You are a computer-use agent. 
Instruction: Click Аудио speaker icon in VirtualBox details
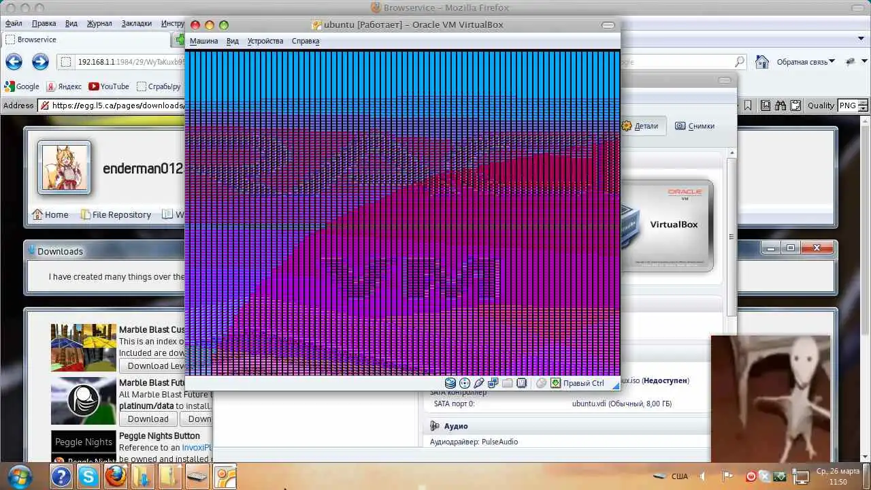pos(435,426)
